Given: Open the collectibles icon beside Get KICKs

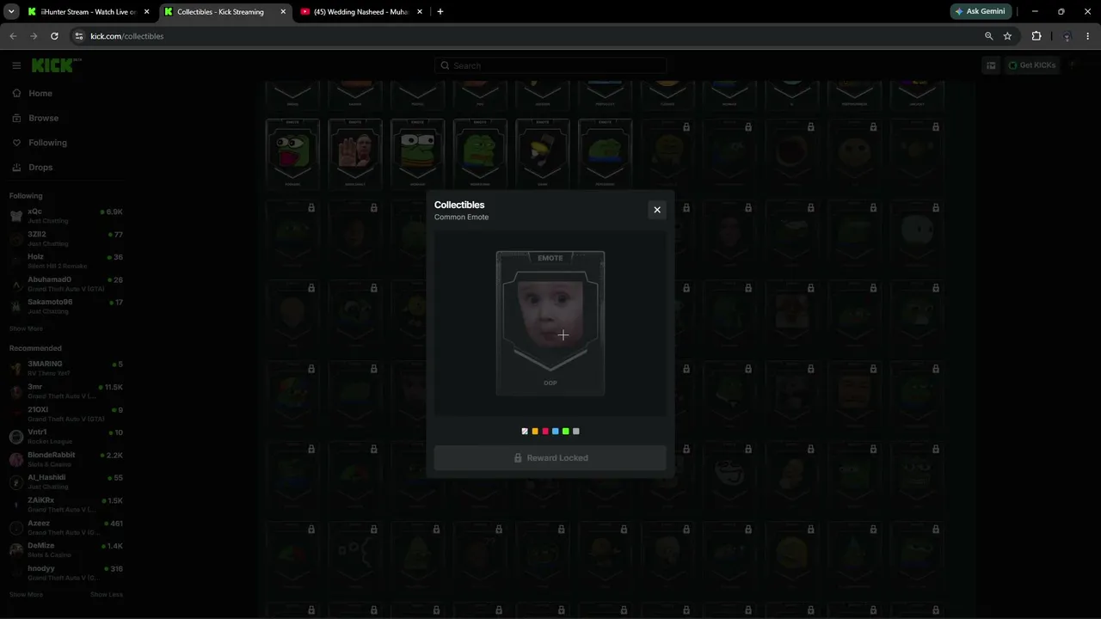Looking at the screenshot, I should (x=991, y=65).
